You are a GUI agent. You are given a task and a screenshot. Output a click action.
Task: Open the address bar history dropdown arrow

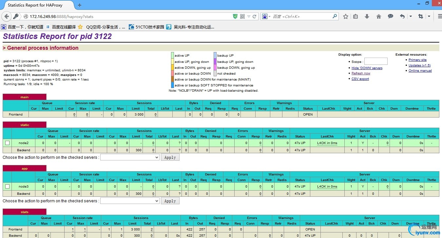[x=249, y=16]
